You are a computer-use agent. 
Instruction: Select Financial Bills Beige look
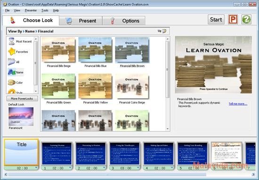pyautogui.click(x=59, y=50)
